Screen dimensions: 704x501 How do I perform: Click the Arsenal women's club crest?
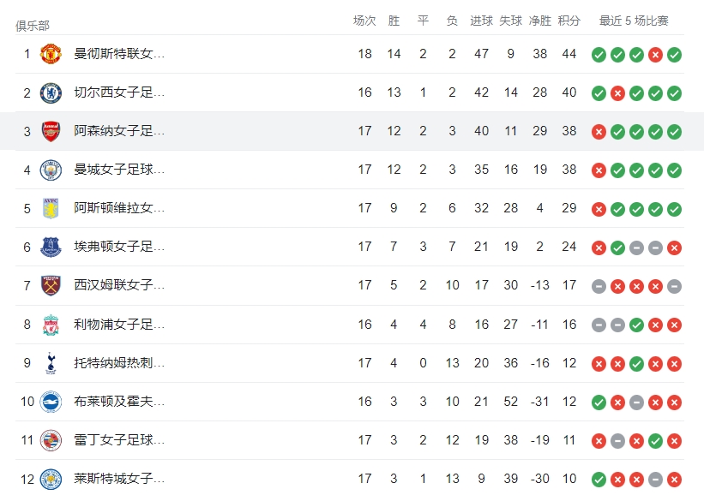[51, 131]
